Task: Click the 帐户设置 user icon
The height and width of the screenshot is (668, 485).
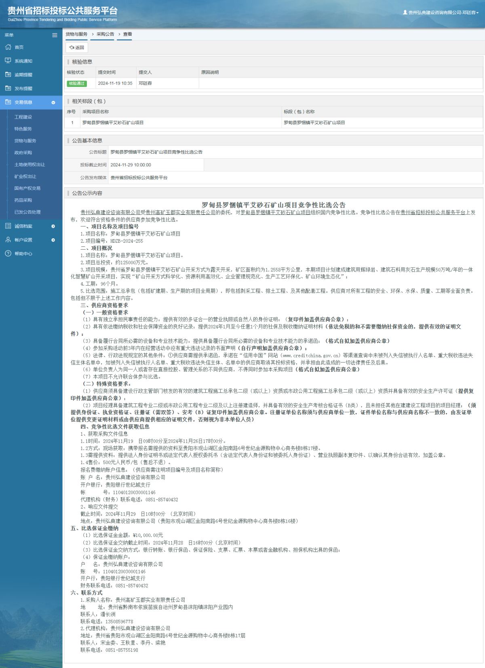Action: tap(8, 240)
